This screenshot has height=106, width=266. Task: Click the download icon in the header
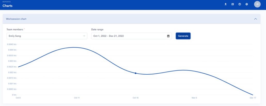coord(225,4)
